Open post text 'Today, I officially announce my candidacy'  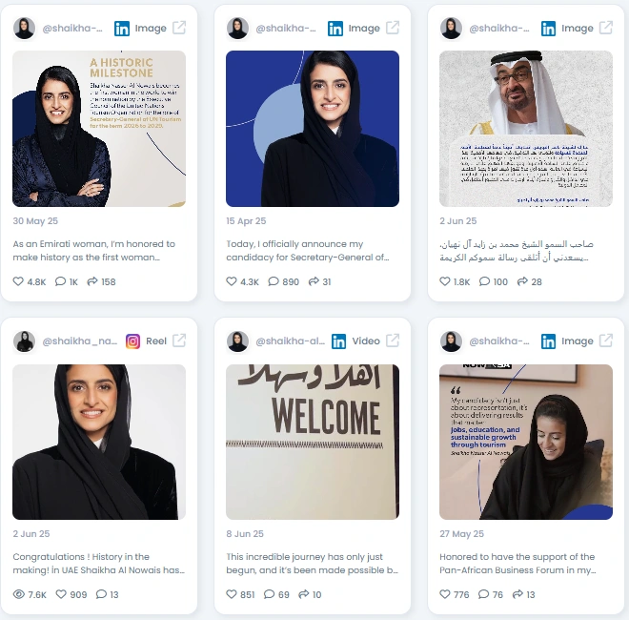click(307, 251)
